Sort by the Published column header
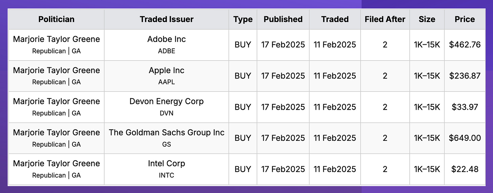 (283, 19)
